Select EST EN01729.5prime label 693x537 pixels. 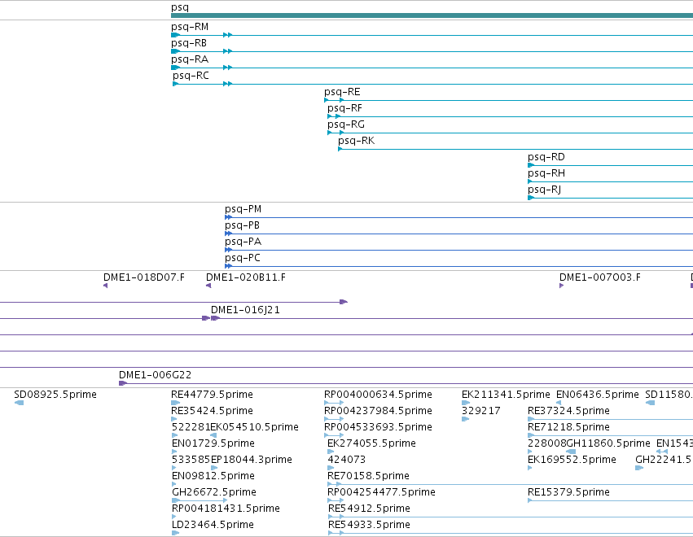213,443
